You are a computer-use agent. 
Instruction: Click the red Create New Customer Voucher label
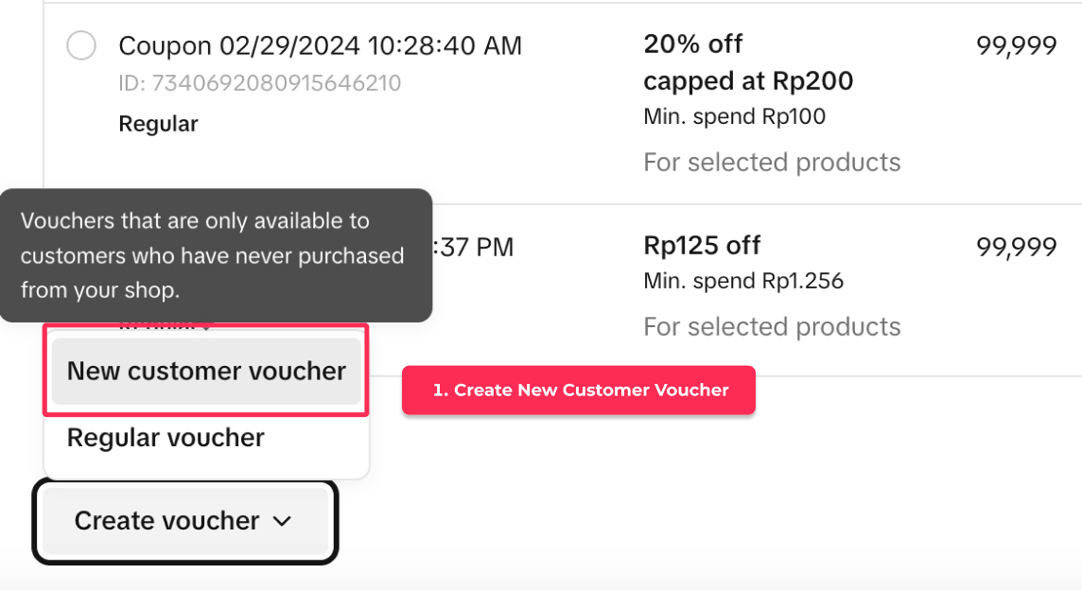pos(579,390)
